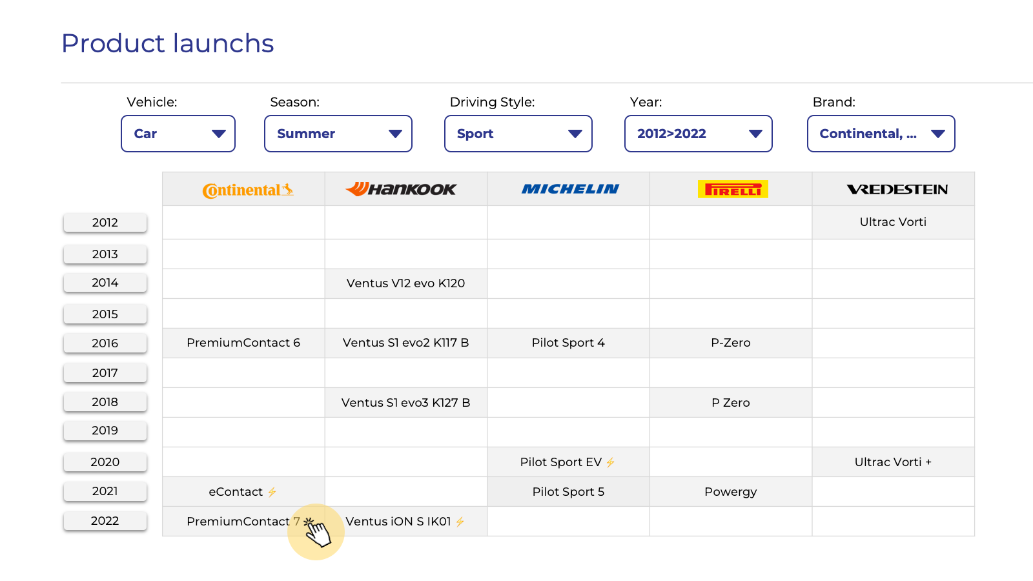
Task: Click the Ventus V12 evo K120 cell
Action: [405, 283]
